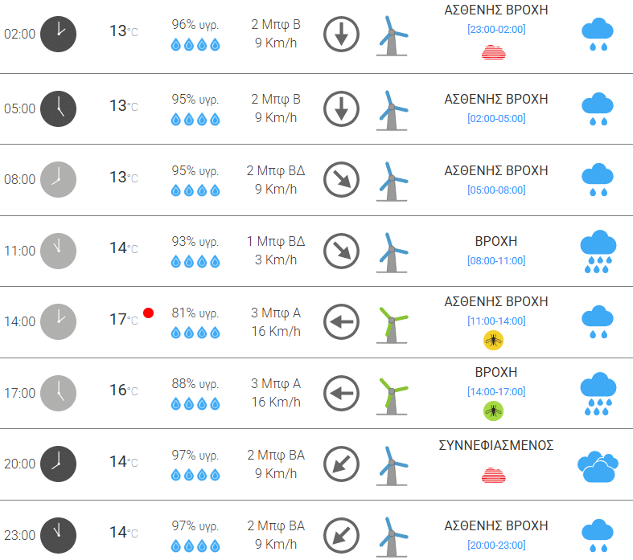
Task: Click the red dot next to 17°C
Action: [149, 313]
